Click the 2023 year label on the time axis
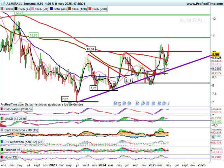The width and height of the screenshot is (224, 168). point(53,165)
